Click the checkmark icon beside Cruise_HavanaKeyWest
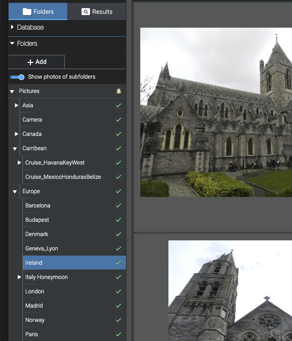 119,163
